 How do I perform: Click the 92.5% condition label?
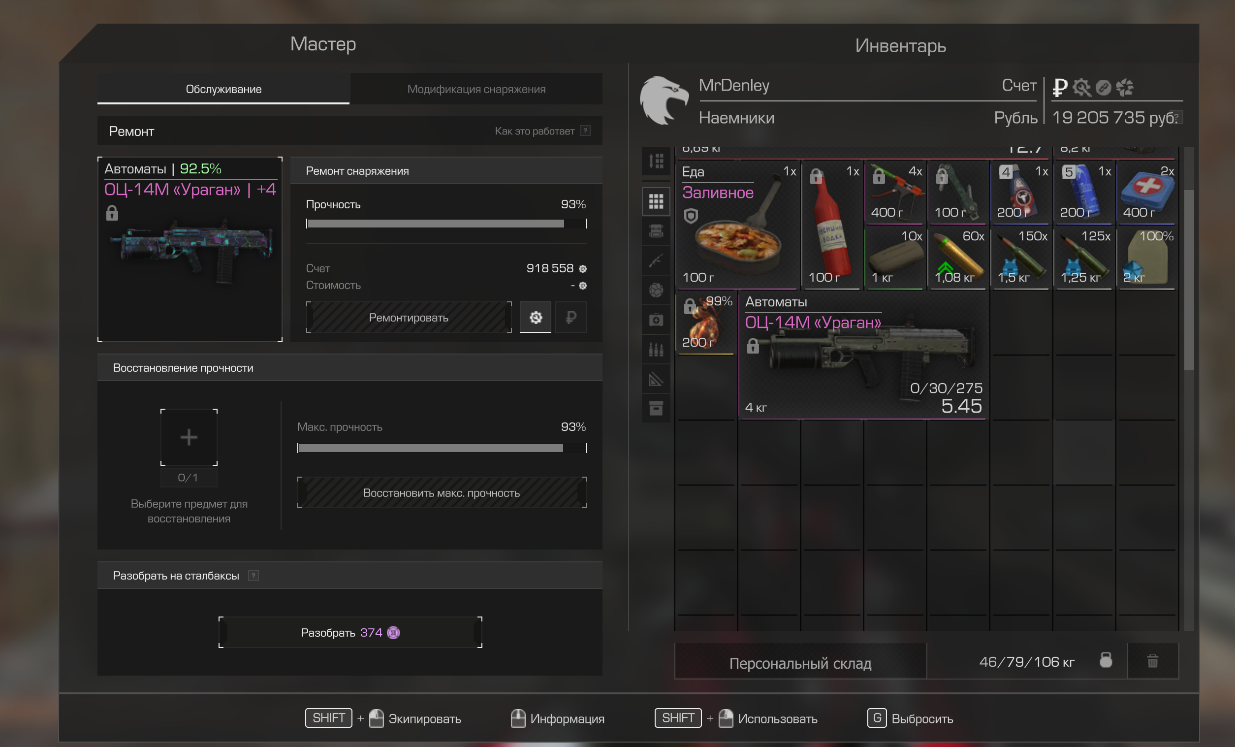click(200, 168)
